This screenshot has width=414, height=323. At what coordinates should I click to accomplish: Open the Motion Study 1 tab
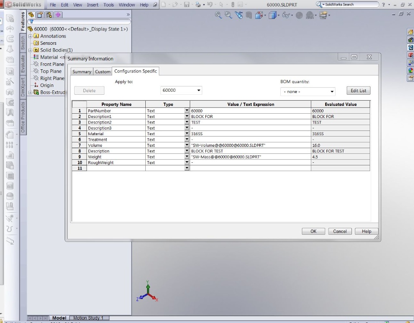coord(88,318)
